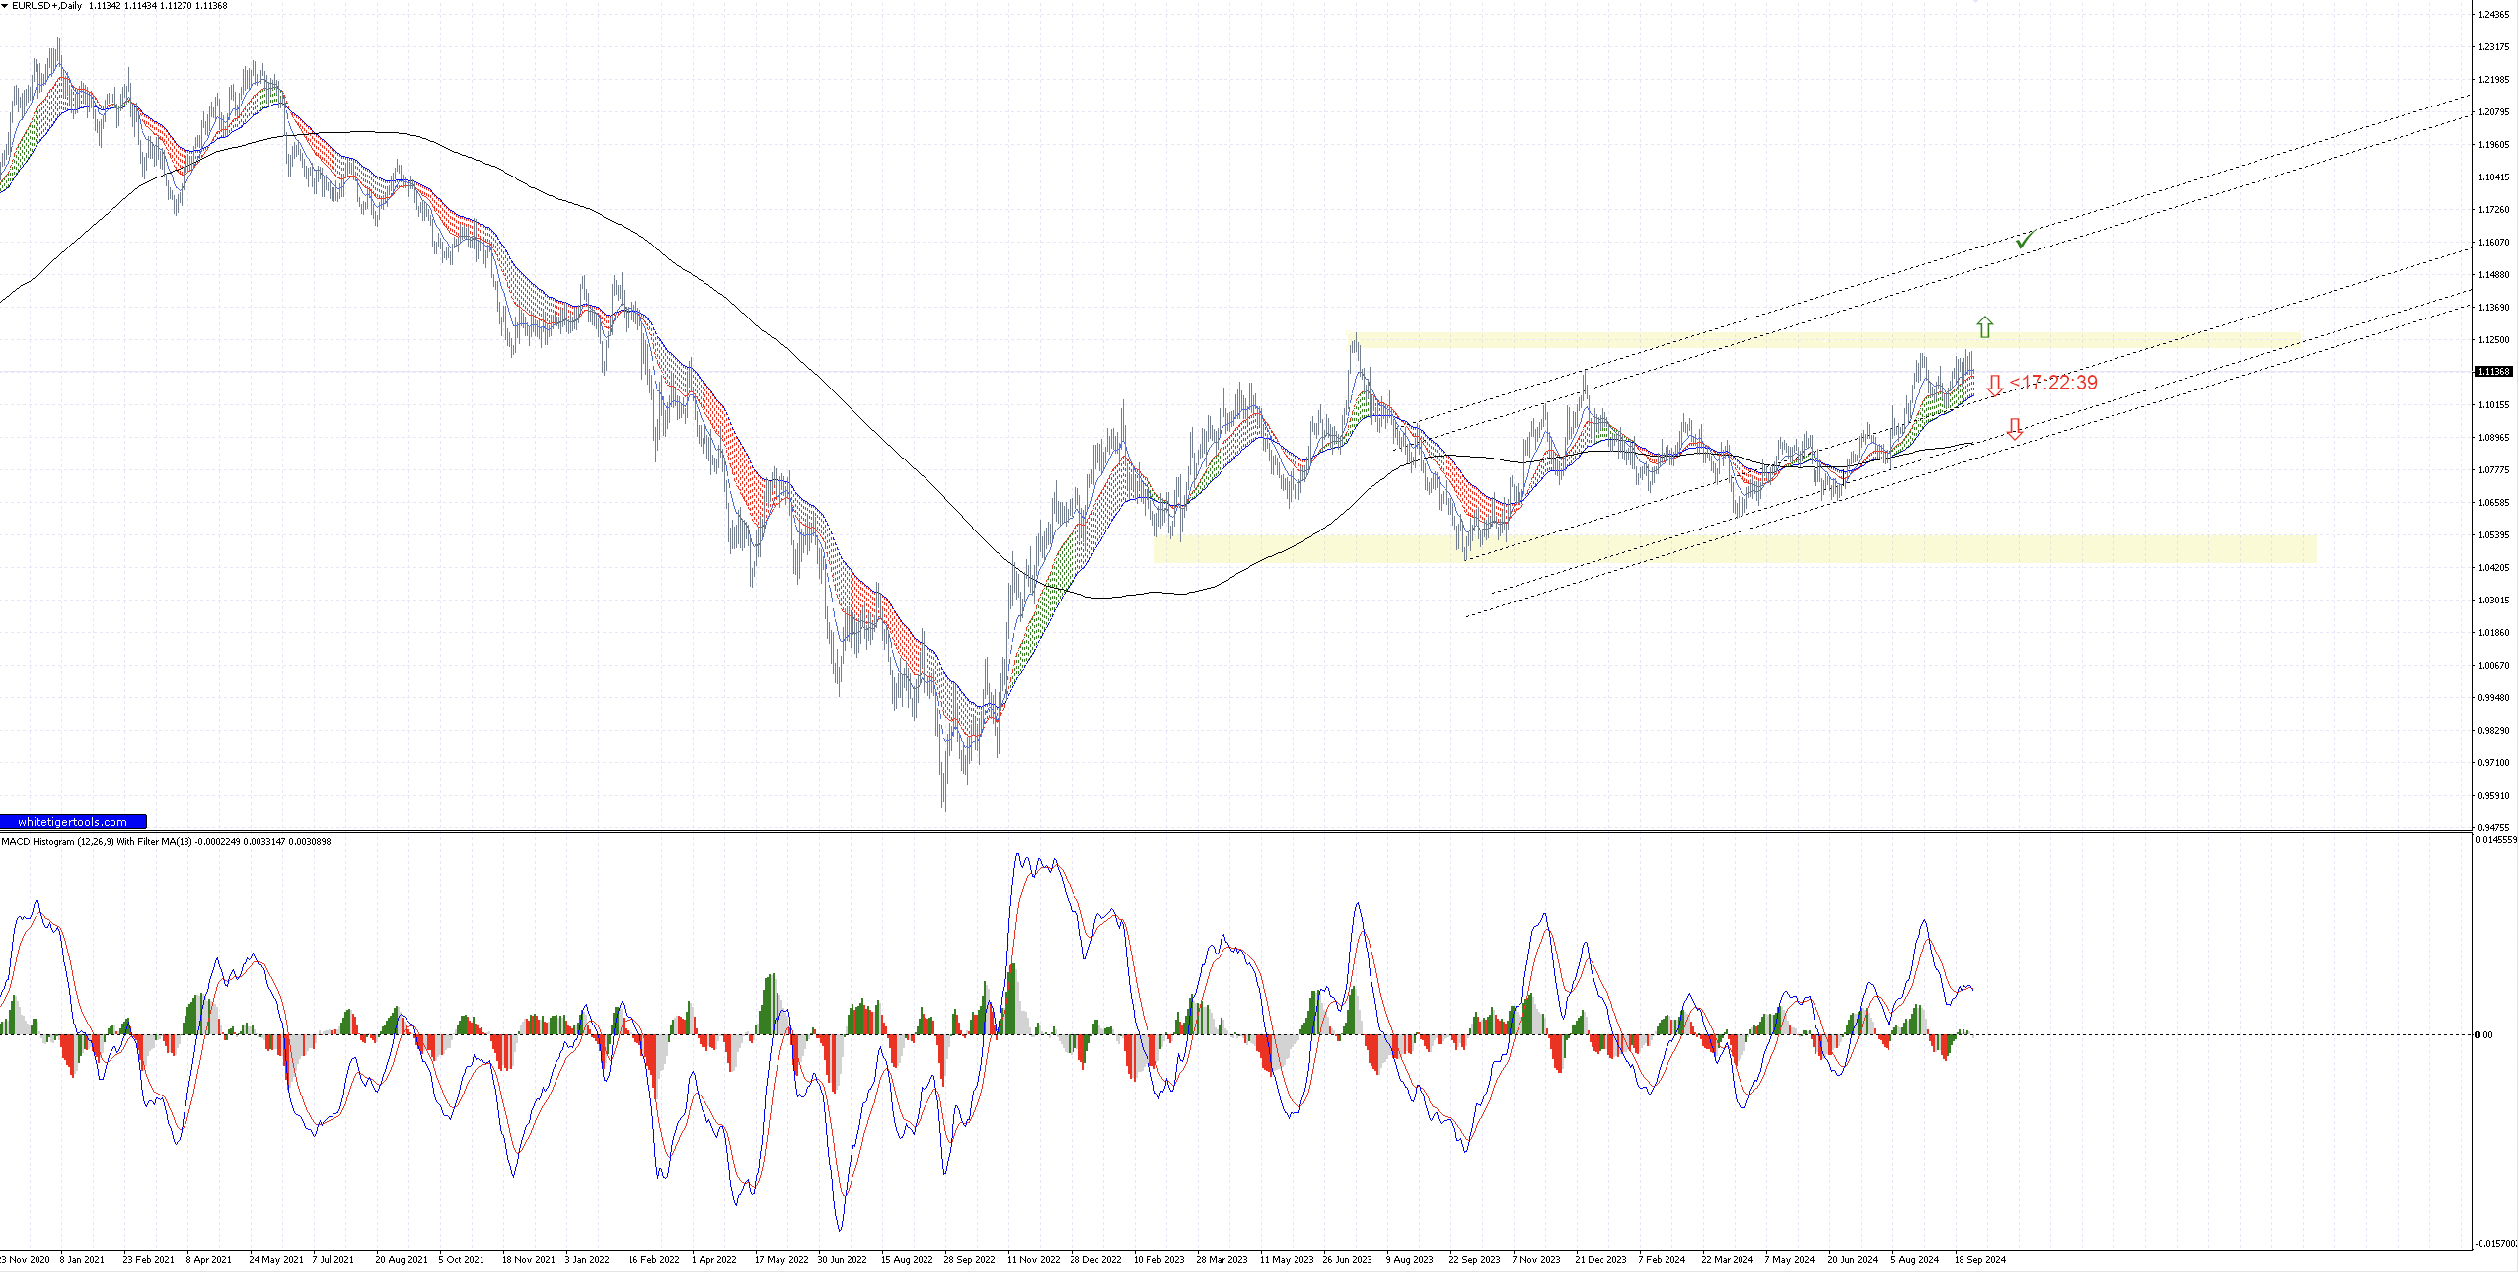This screenshot has height=1272, width=2519.
Task: Open the triangle menu next to EURUSD+
Action: 5,6
